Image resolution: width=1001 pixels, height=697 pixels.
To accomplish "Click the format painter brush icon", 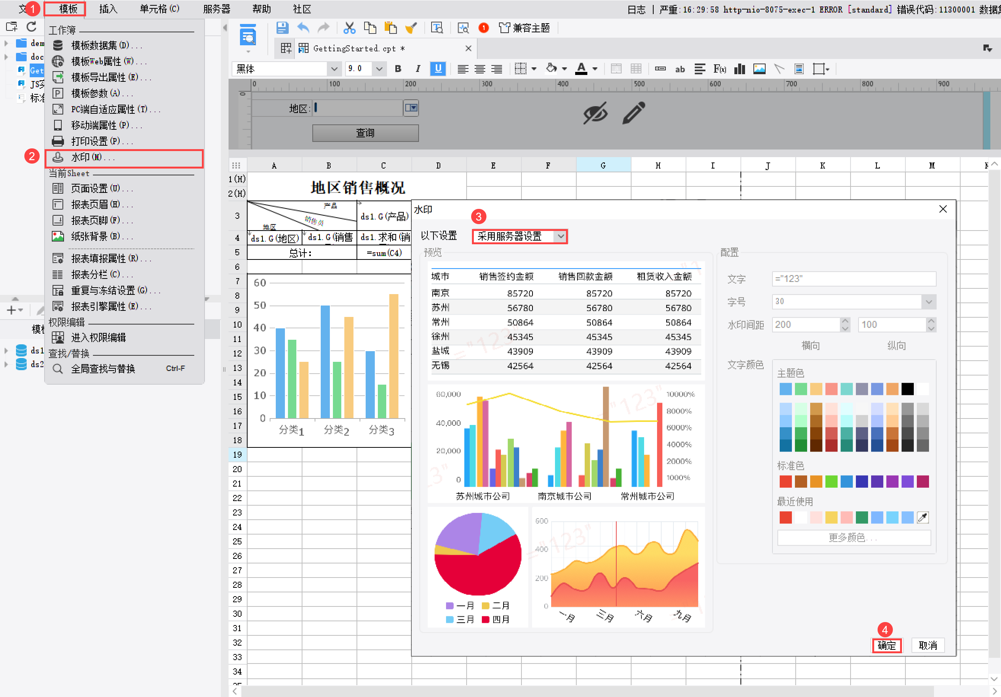I will point(411,28).
